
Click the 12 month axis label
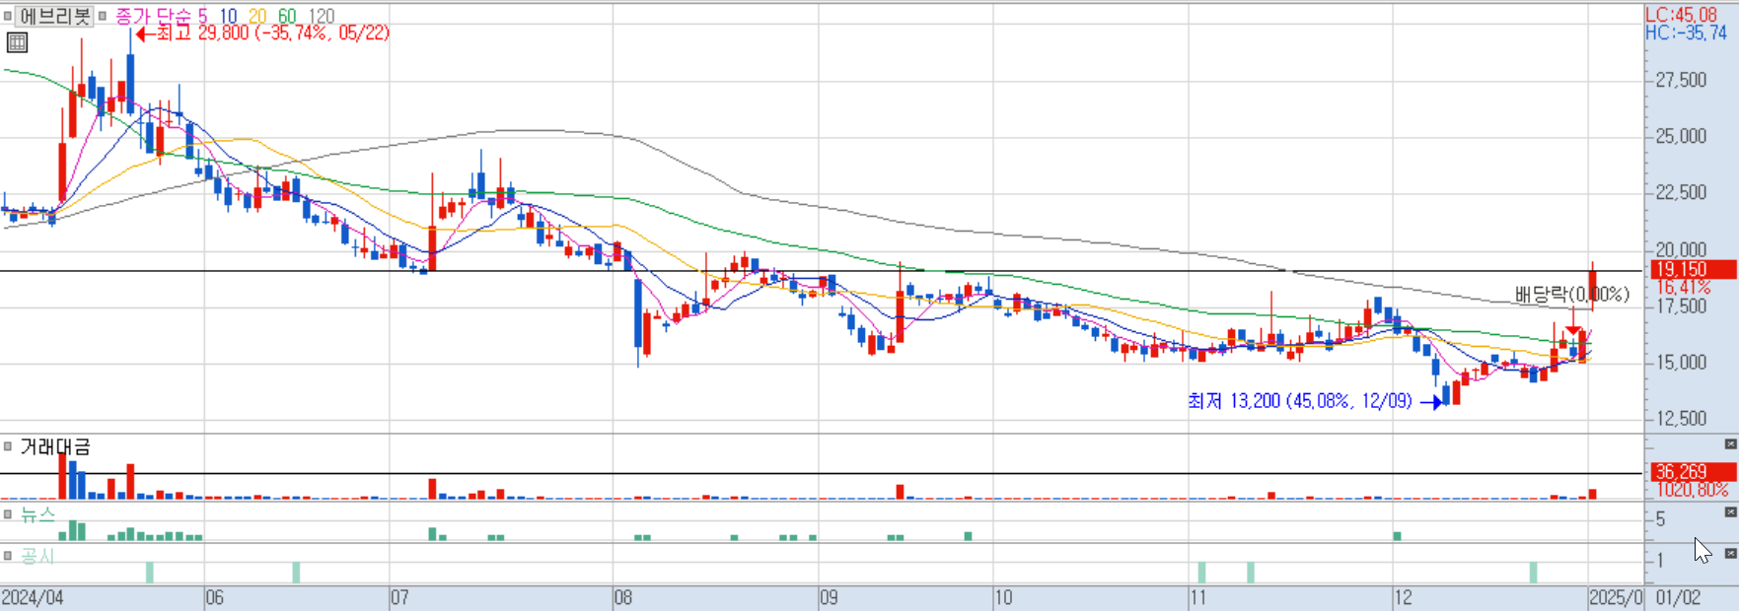1403,598
